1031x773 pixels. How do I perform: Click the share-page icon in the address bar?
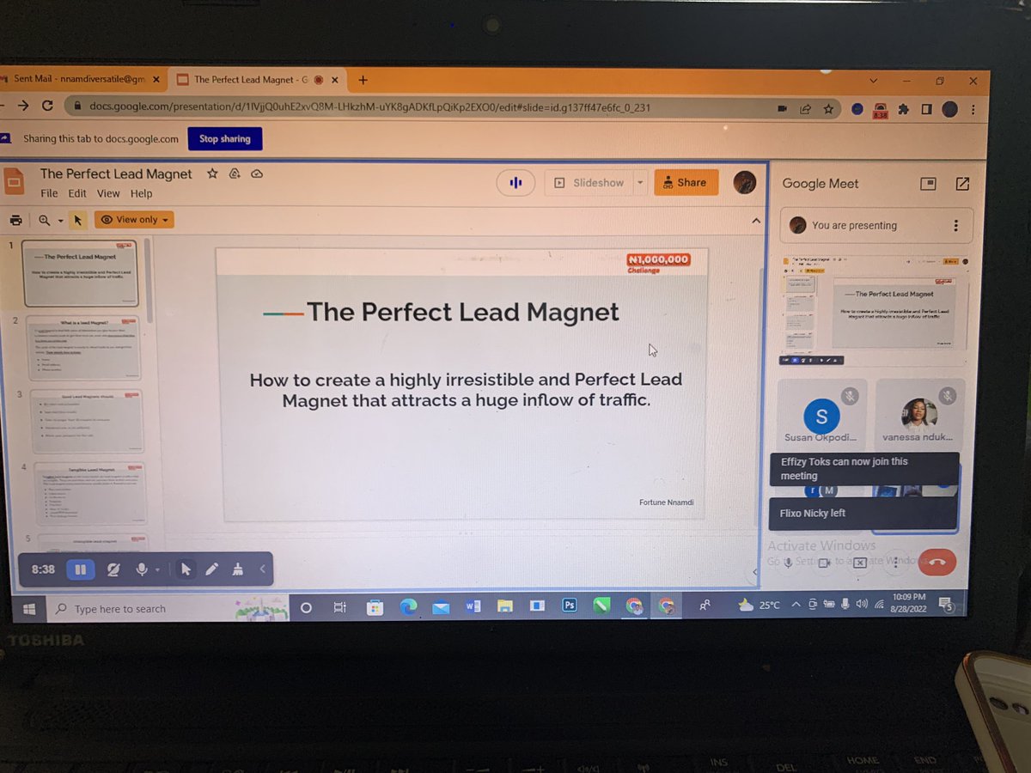pyautogui.click(x=805, y=109)
